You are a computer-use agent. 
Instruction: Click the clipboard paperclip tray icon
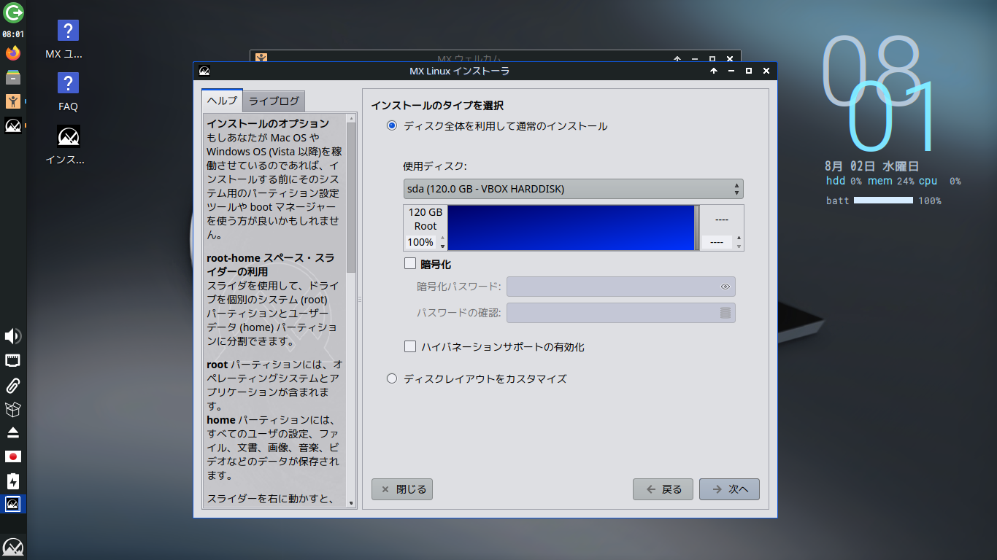(13, 385)
